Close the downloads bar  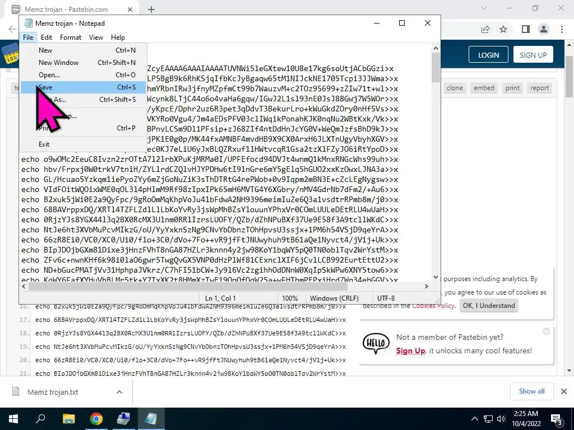click(564, 391)
